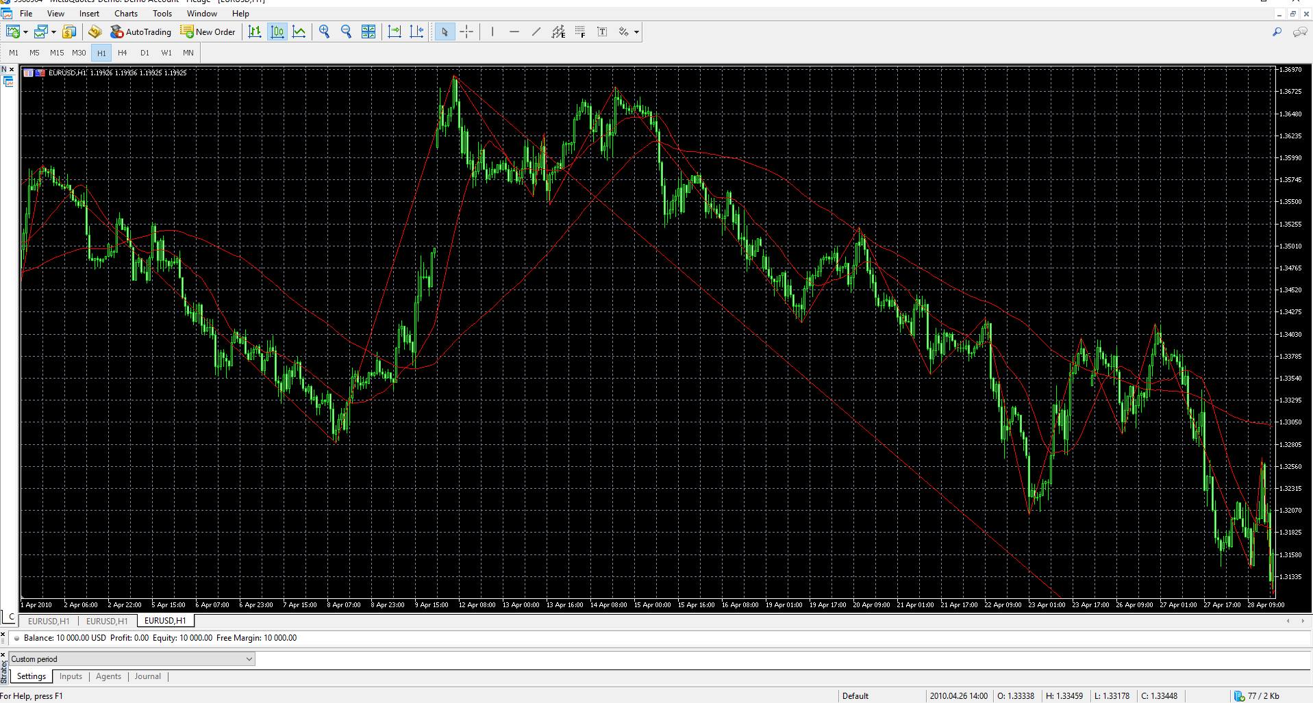Open the Custom period dropdown
The width and height of the screenshot is (1313, 703).
point(132,659)
